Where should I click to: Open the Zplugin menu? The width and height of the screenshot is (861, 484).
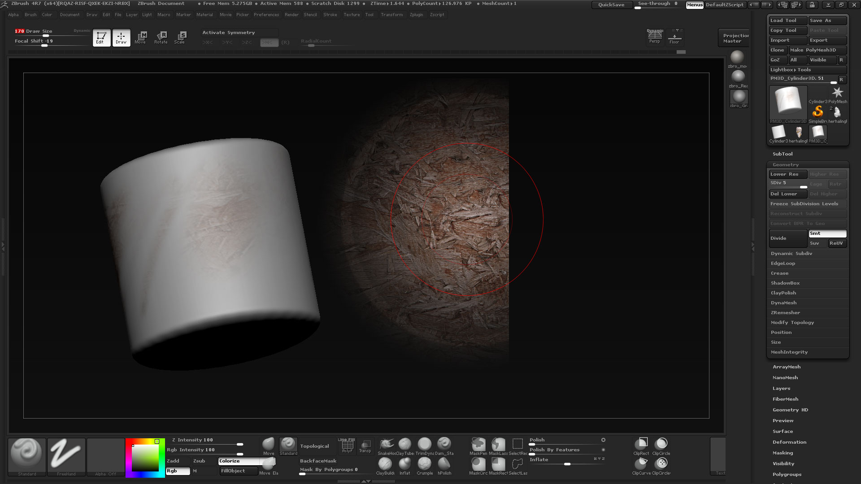416,15
